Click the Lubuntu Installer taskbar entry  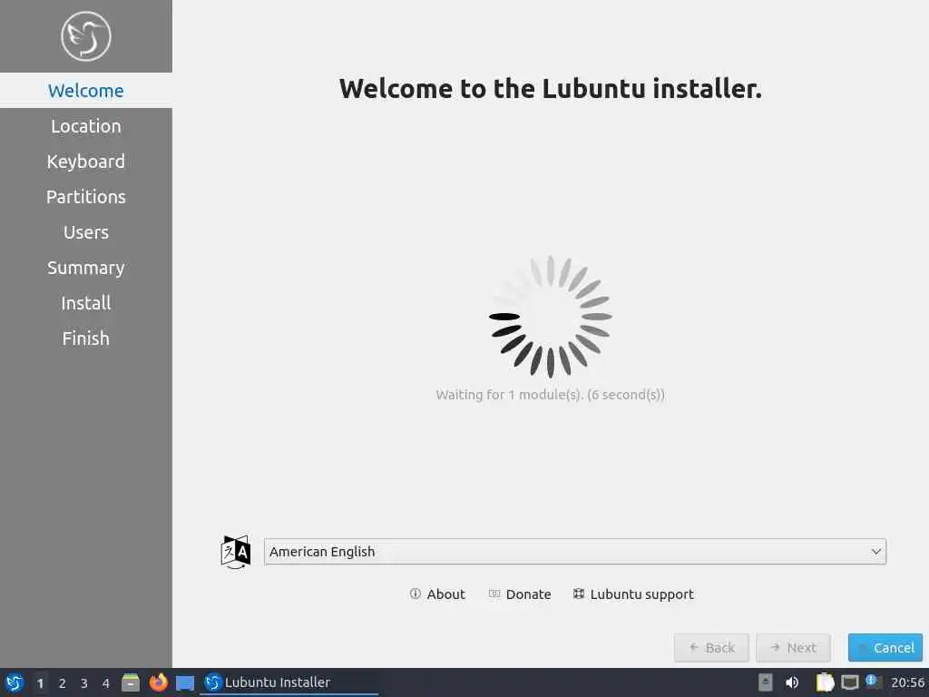point(289,682)
